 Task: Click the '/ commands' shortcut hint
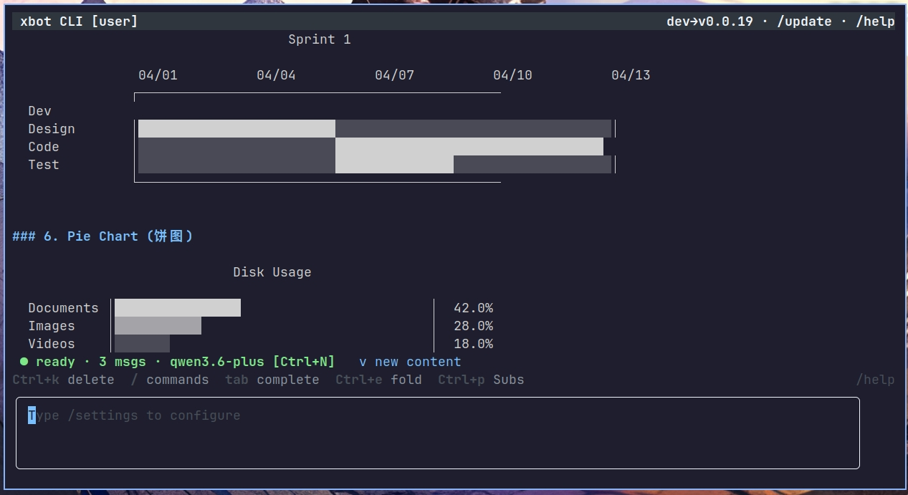point(170,380)
